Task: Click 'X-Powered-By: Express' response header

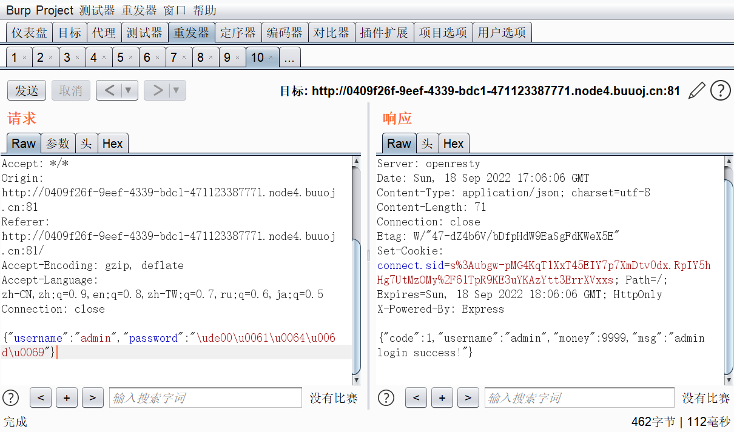Action: click(440, 309)
